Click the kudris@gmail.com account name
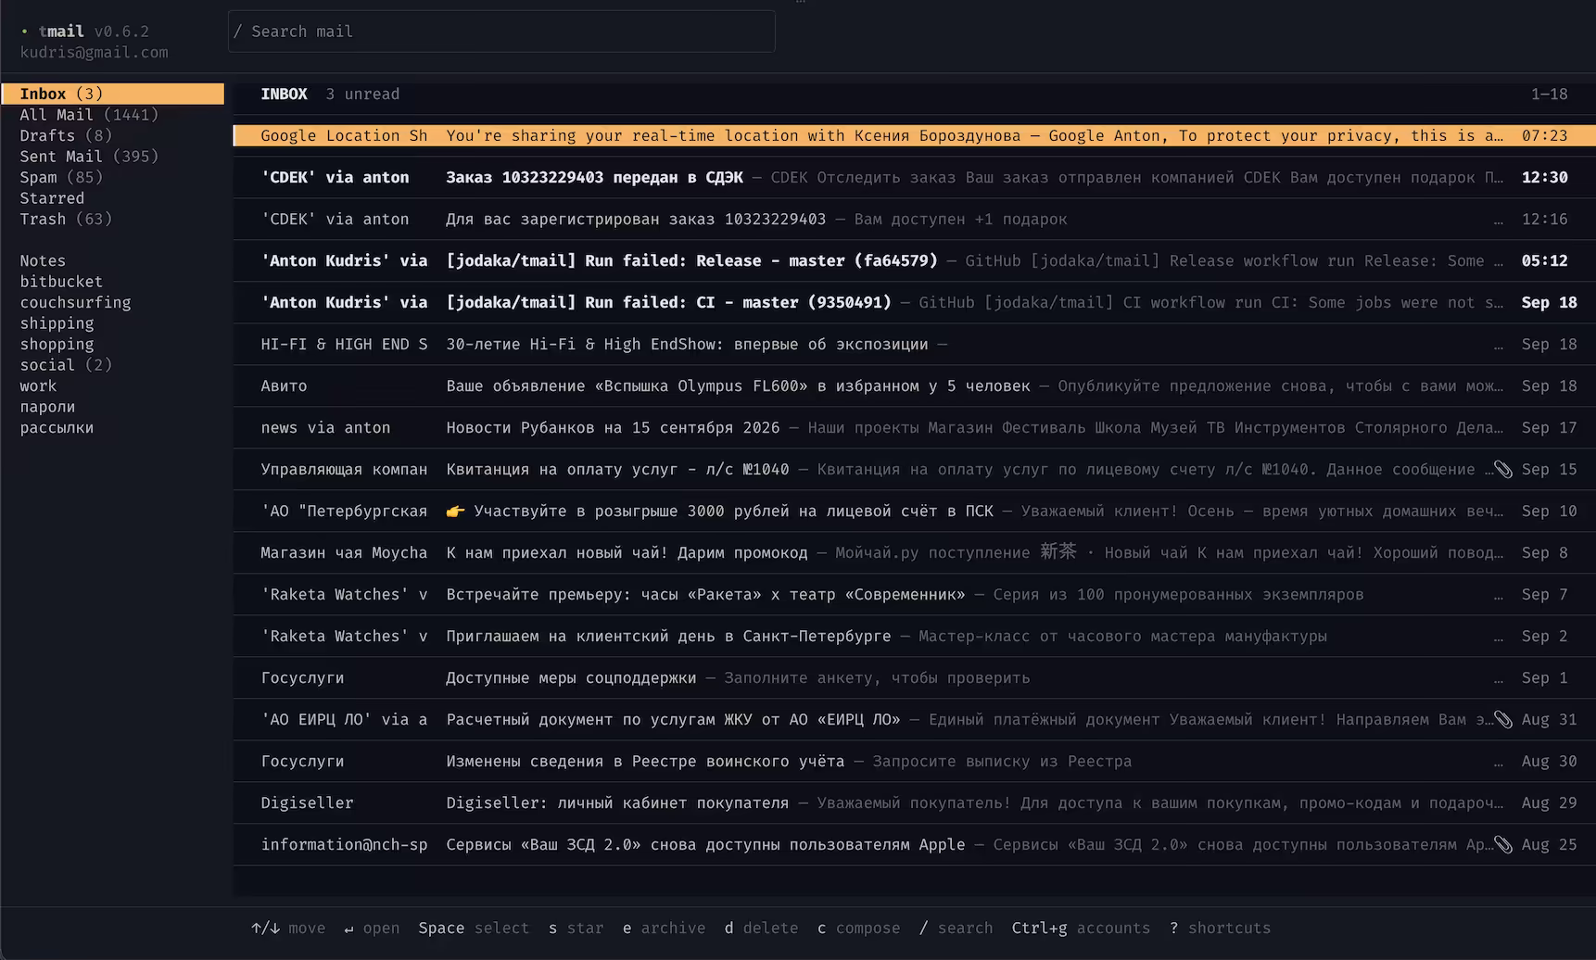Screen dimensions: 1596x960 point(94,52)
